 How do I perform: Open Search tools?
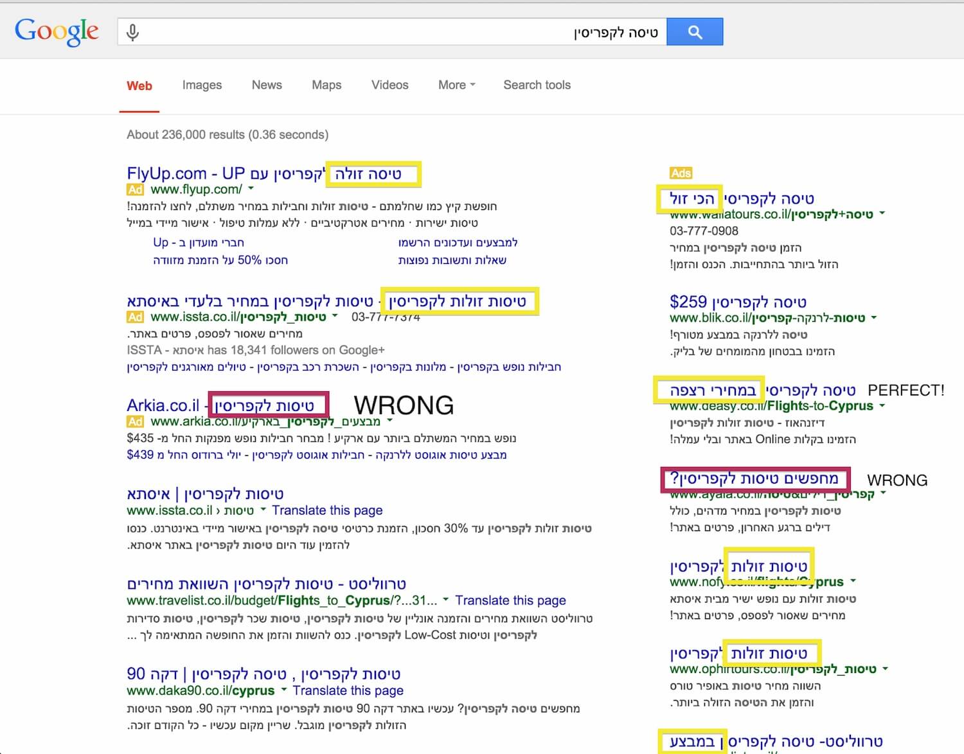coord(537,85)
